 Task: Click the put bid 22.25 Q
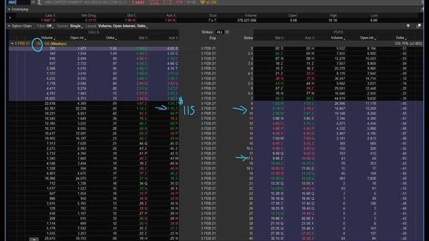[277, 228]
